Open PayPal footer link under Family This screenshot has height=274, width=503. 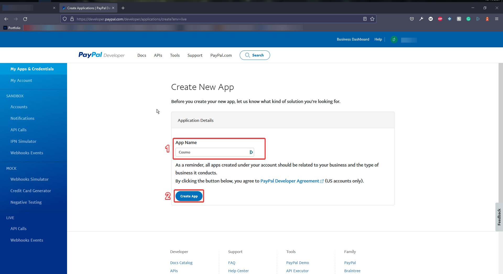350,263
